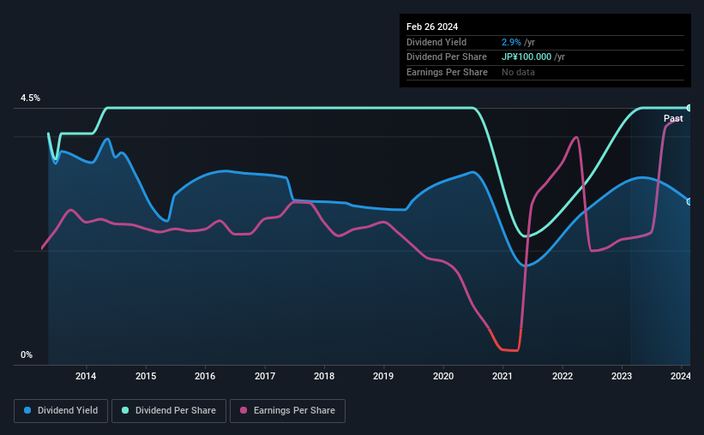Click the blue Dividend Yield legend dot
704x435 pixels.
coord(27,410)
